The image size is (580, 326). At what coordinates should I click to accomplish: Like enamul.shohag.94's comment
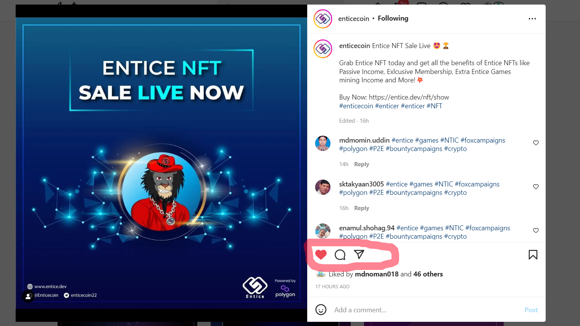tap(536, 230)
